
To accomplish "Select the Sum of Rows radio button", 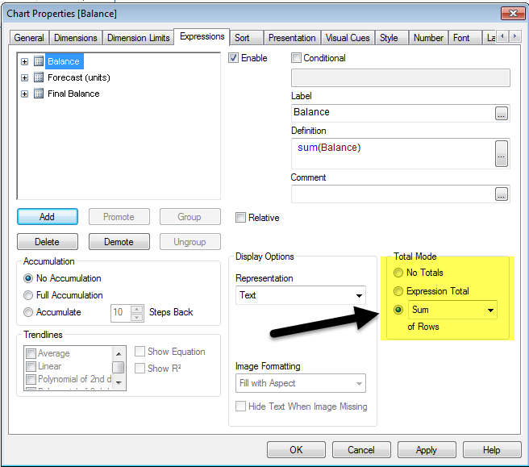I will [x=398, y=310].
